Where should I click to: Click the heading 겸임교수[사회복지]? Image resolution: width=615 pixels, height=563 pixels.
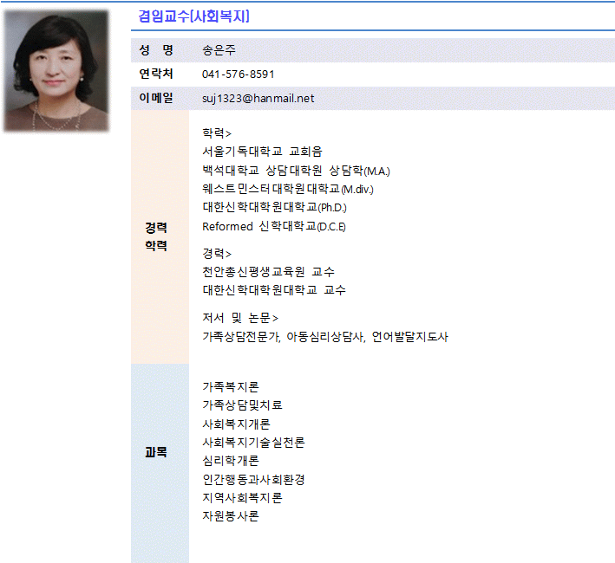(194, 16)
